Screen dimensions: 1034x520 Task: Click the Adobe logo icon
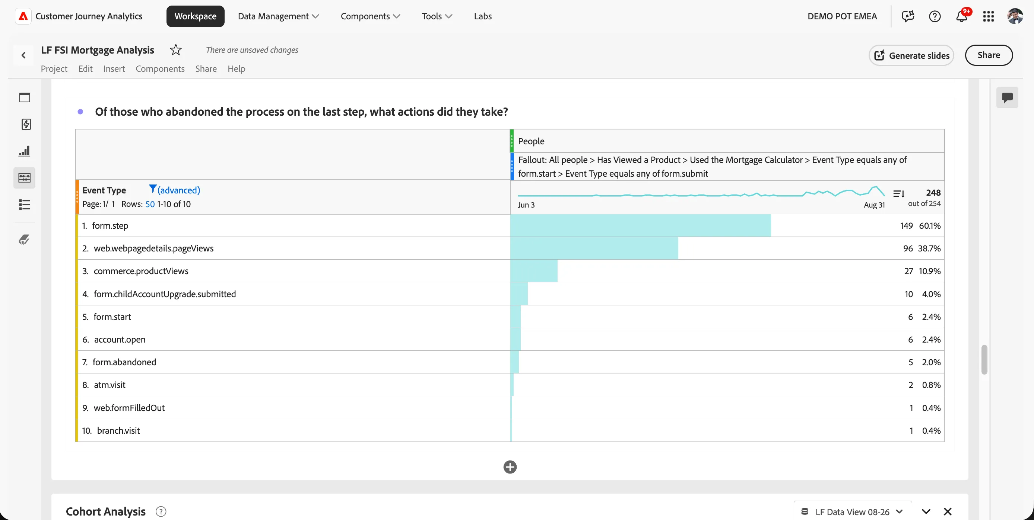[x=23, y=16]
